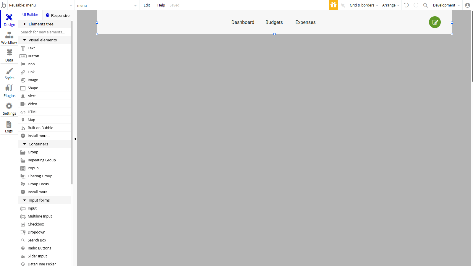The image size is (473, 266).
Task: Select the Group container element
Action: (x=45, y=152)
